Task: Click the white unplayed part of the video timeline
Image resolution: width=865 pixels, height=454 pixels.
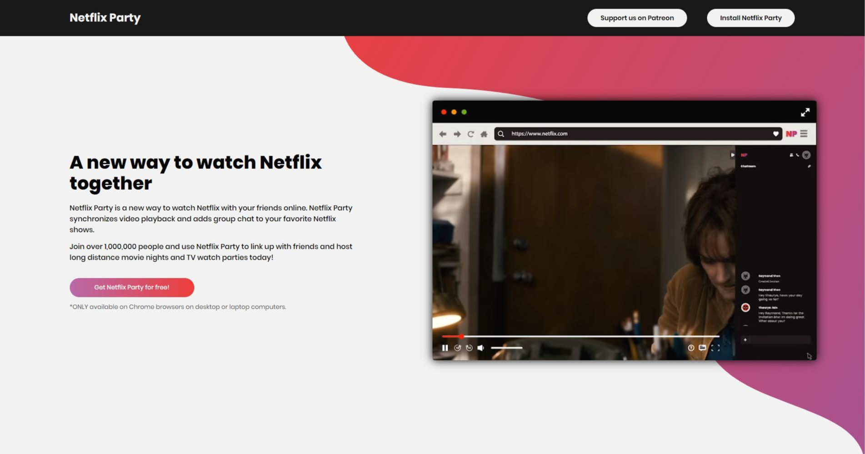Action: click(x=591, y=336)
